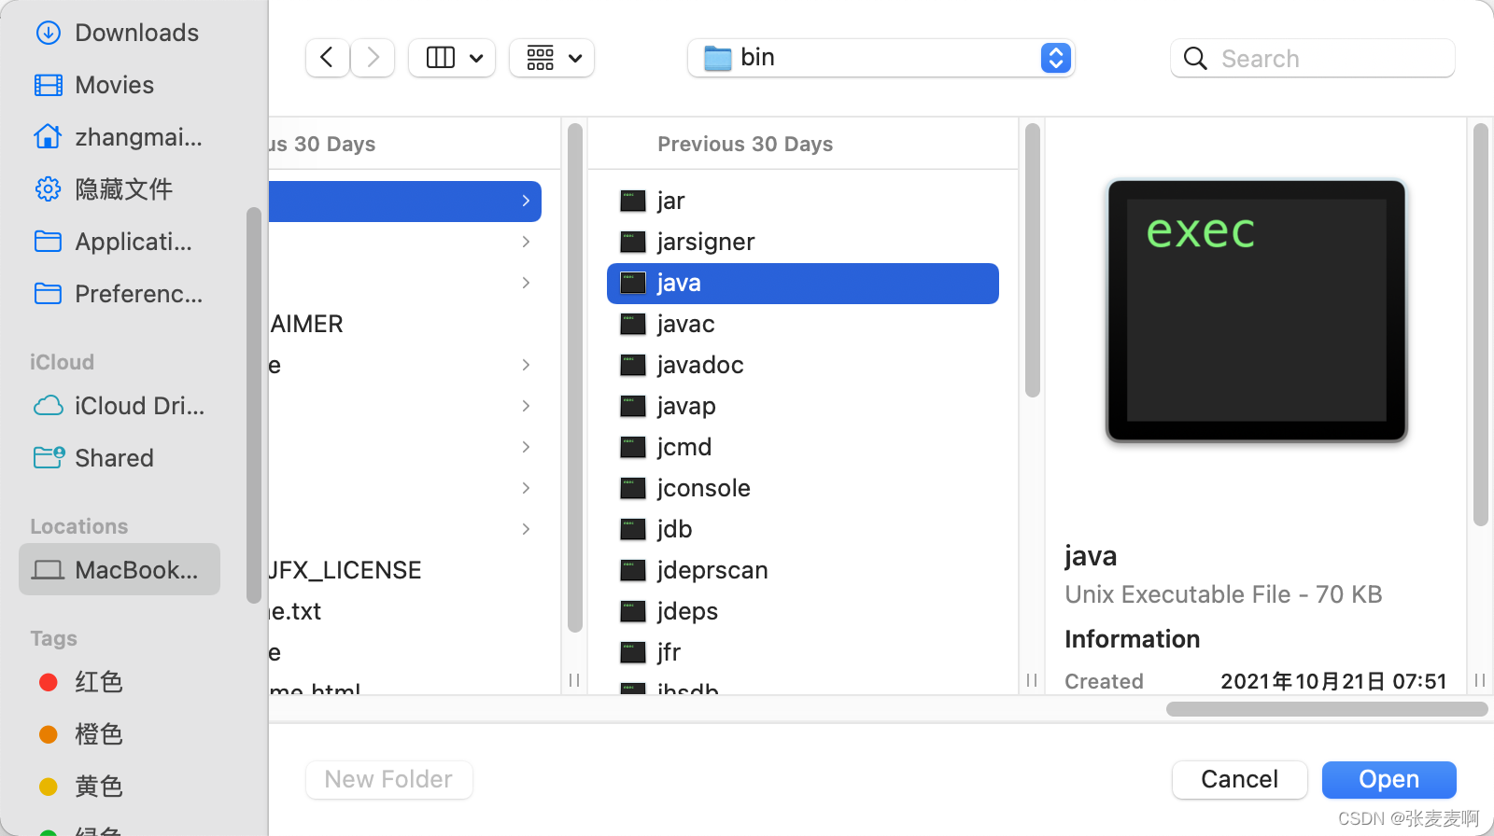Click the Cancel button
This screenshot has width=1494, height=836.
(x=1239, y=779)
